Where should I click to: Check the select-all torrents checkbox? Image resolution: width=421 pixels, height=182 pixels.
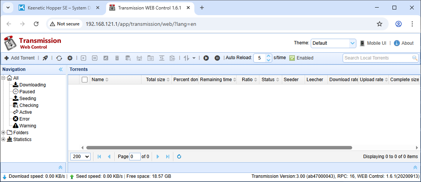point(84,80)
